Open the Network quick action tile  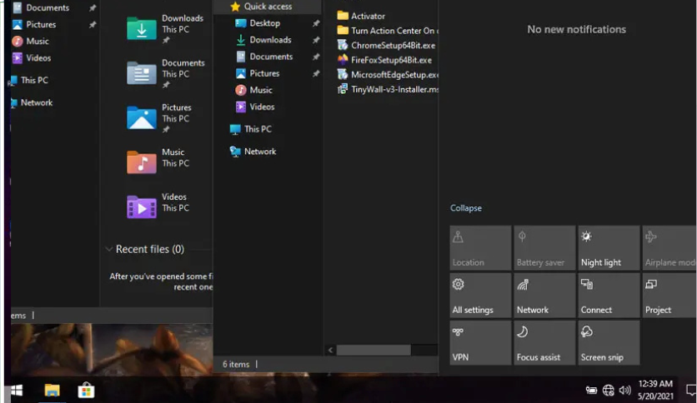tap(544, 295)
